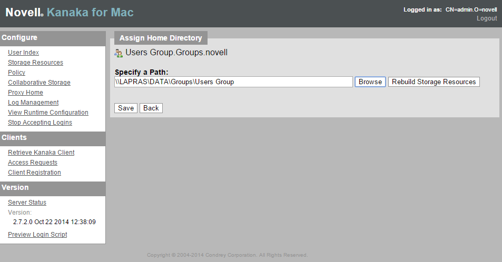Click the CN=admin.O=novell user text
Viewport: 502px width, 262px height.
(471, 9)
